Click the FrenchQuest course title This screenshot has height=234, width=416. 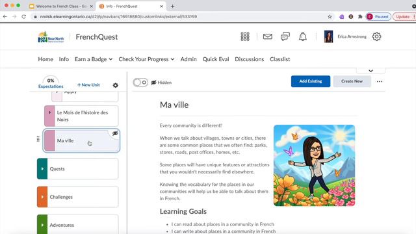97,37
